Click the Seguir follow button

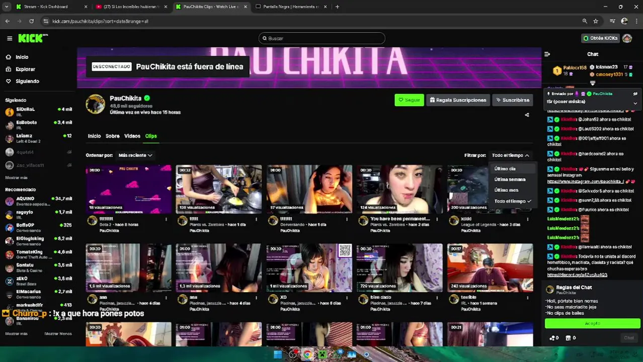[x=409, y=100]
